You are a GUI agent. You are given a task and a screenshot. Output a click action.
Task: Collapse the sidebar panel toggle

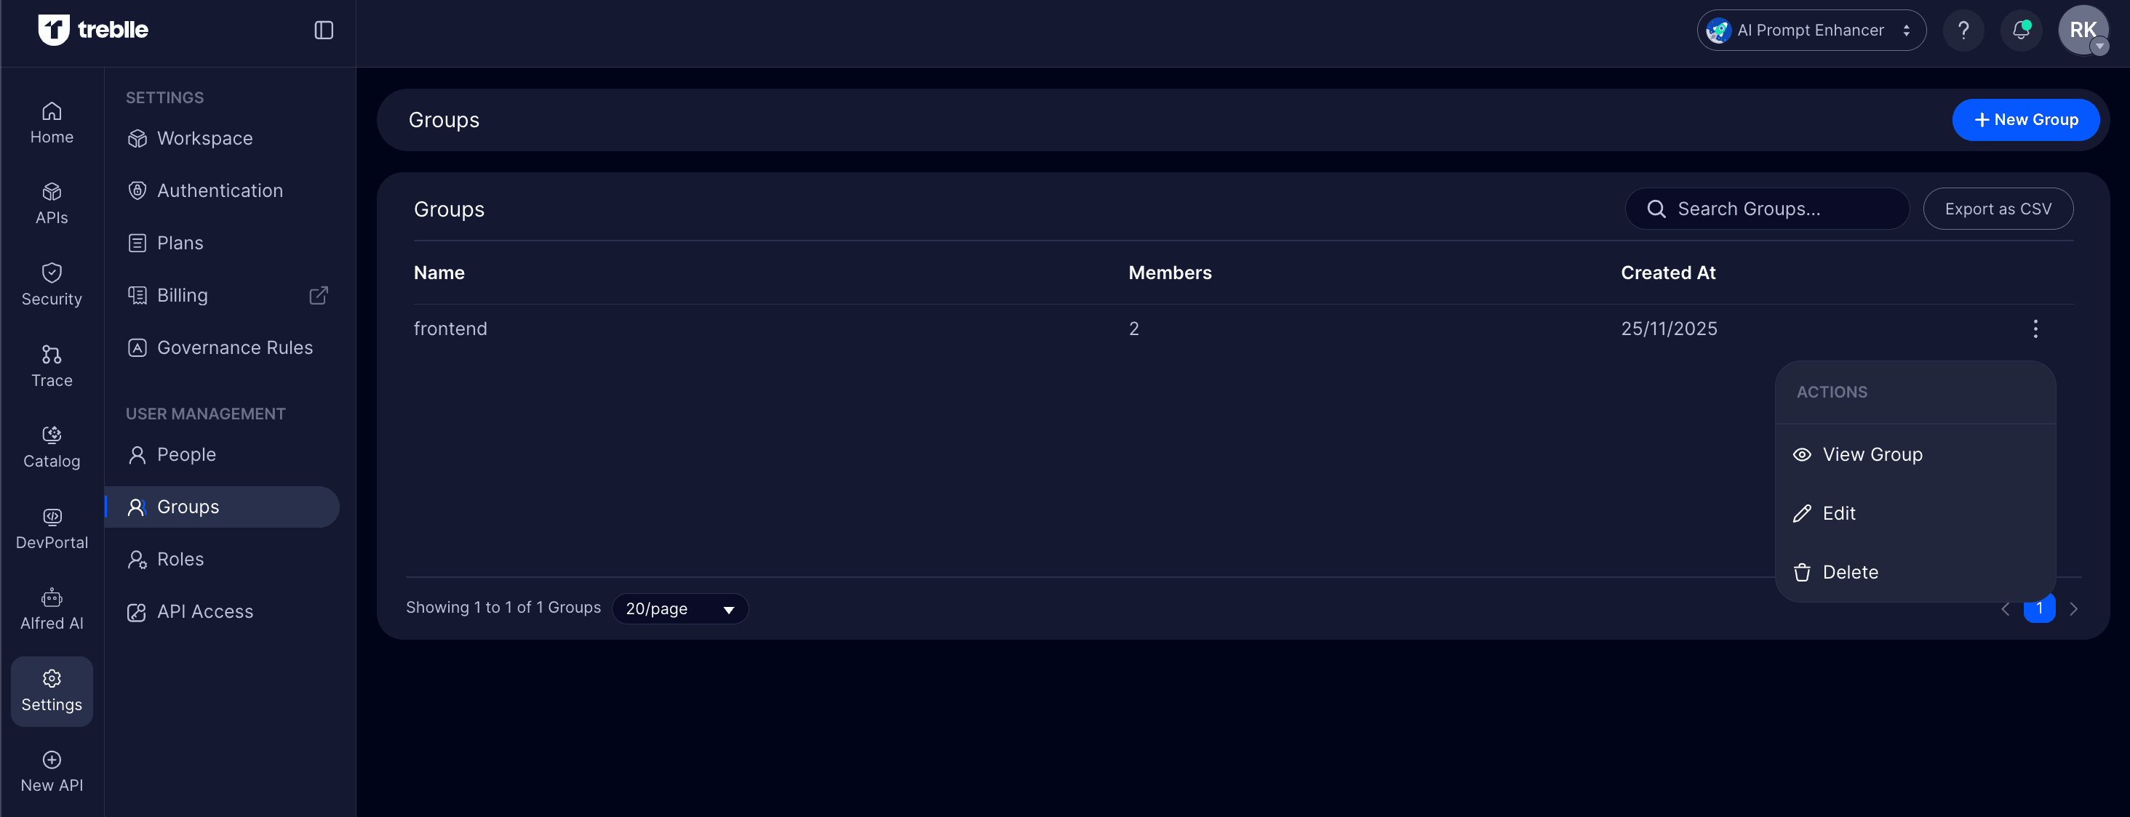tap(323, 31)
